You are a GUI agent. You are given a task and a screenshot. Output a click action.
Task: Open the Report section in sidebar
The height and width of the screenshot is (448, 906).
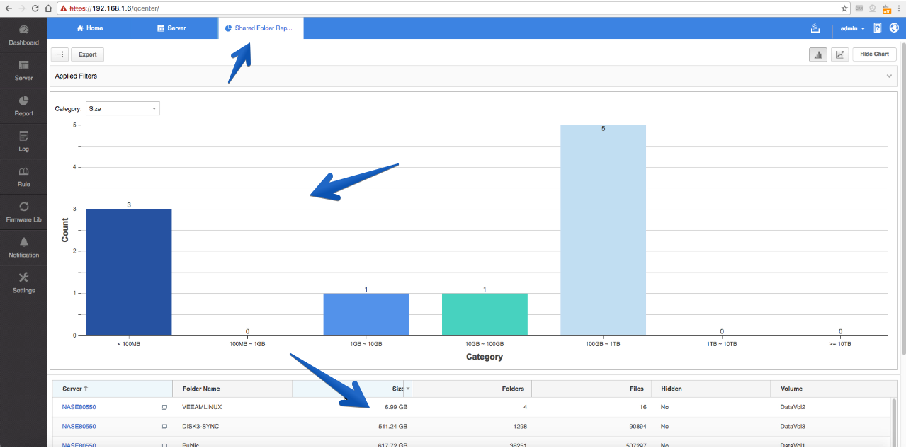coord(23,106)
